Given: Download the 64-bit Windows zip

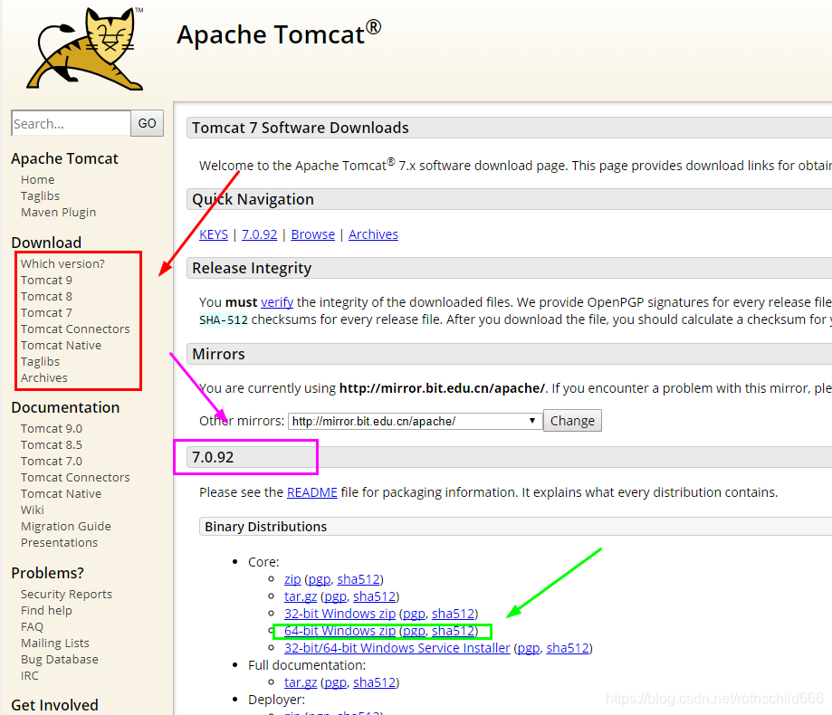Looking at the screenshot, I should [x=340, y=631].
